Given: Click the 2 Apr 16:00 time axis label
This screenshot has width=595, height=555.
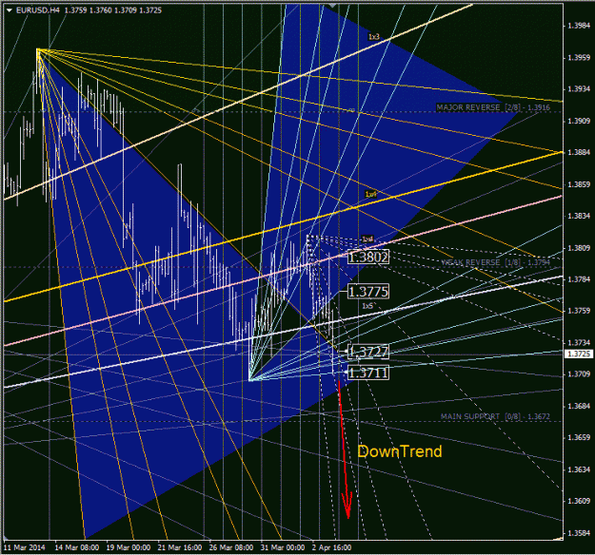Looking at the screenshot, I should [331, 547].
